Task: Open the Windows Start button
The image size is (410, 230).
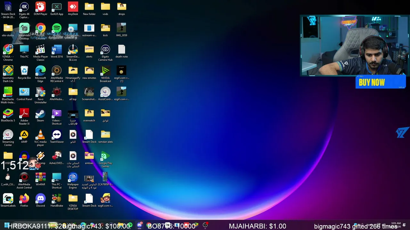Action: (x=6, y=226)
